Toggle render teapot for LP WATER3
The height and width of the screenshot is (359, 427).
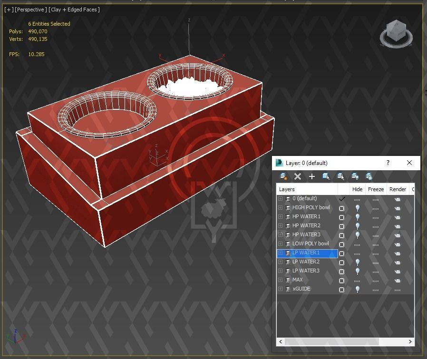[x=398, y=272]
